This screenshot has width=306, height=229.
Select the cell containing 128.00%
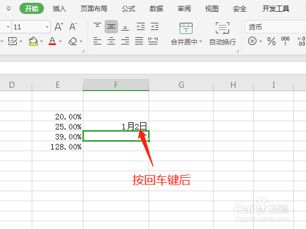coord(57,146)
